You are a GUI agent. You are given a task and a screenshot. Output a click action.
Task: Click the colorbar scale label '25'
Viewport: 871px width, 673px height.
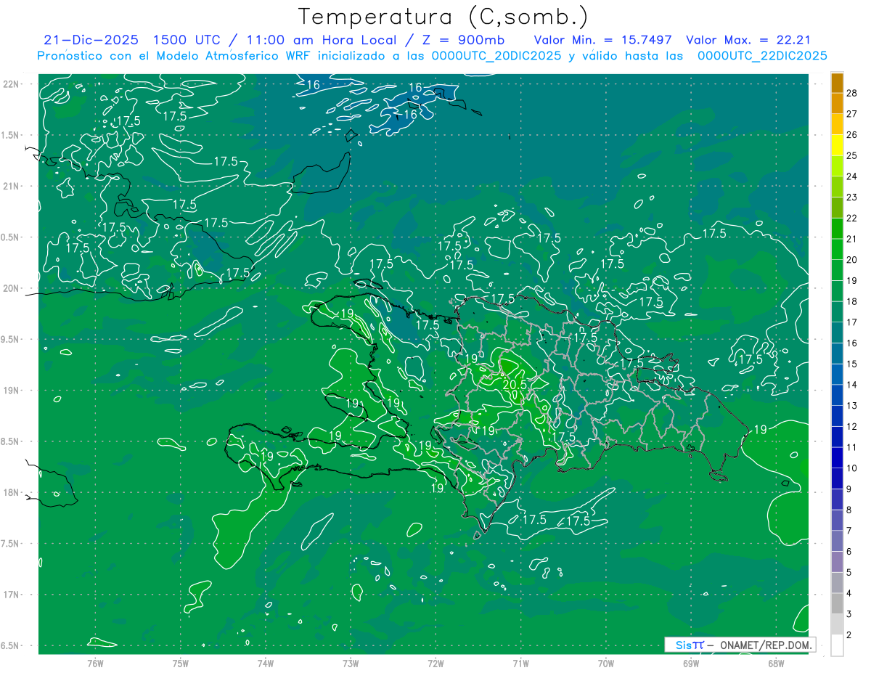coord(851,155)
